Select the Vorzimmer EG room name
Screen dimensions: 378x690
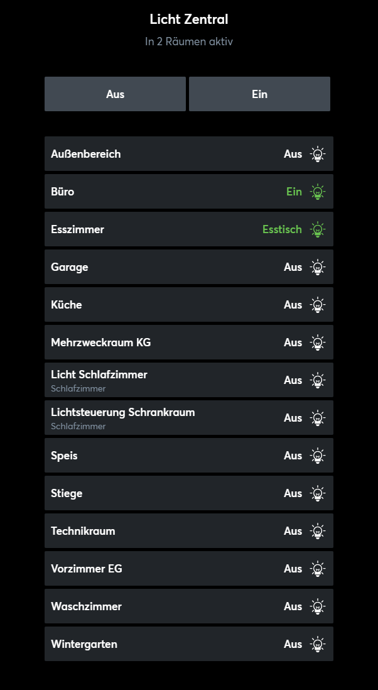(87, 569)
